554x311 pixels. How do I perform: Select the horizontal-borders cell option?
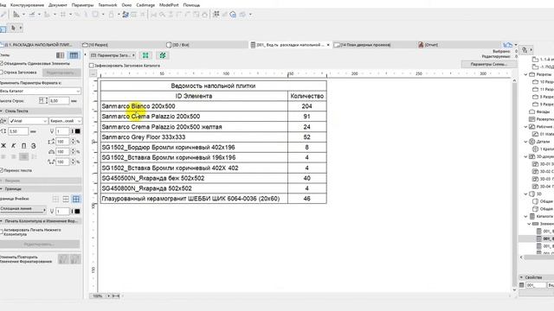[66, 200]
